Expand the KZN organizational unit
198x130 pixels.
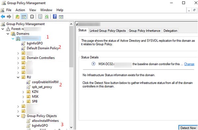[23, 92]
